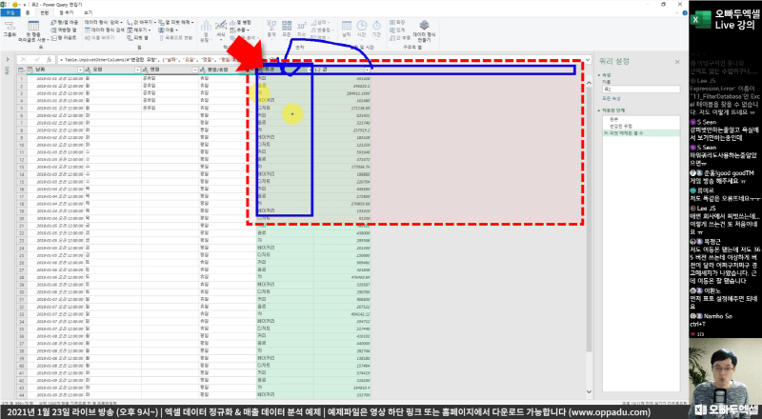This screenshot has width=762, height=419.
Task: Collapse the 적용된 단계 section
Action: tap(597, 112)
